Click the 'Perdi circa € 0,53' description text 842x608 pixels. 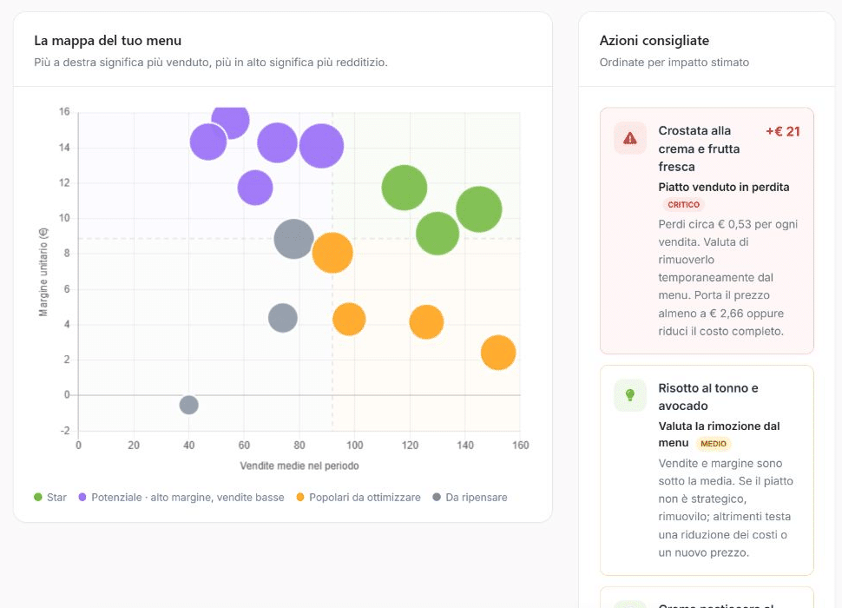click(x=728, y=278)
